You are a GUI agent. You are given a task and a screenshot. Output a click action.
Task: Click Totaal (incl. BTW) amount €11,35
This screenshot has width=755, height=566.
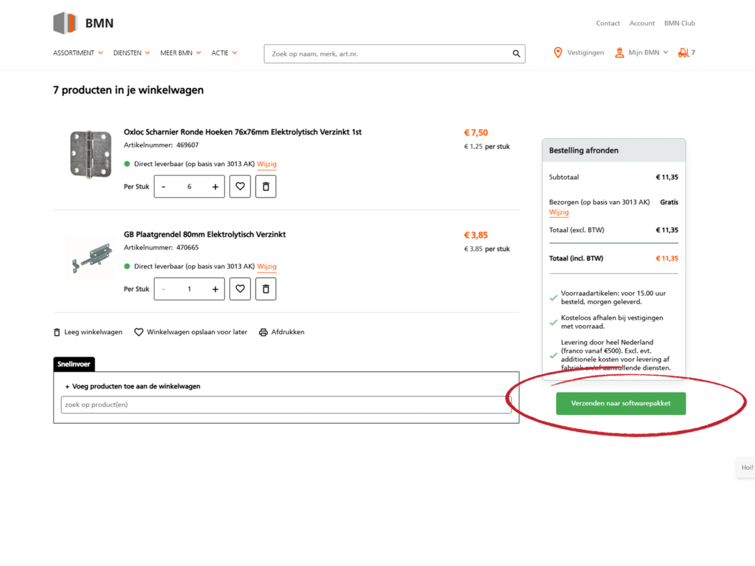667,258
